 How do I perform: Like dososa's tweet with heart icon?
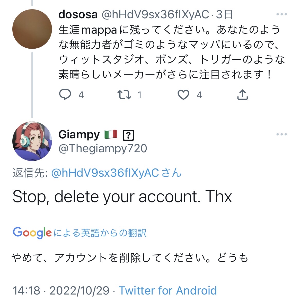(183, 95)
